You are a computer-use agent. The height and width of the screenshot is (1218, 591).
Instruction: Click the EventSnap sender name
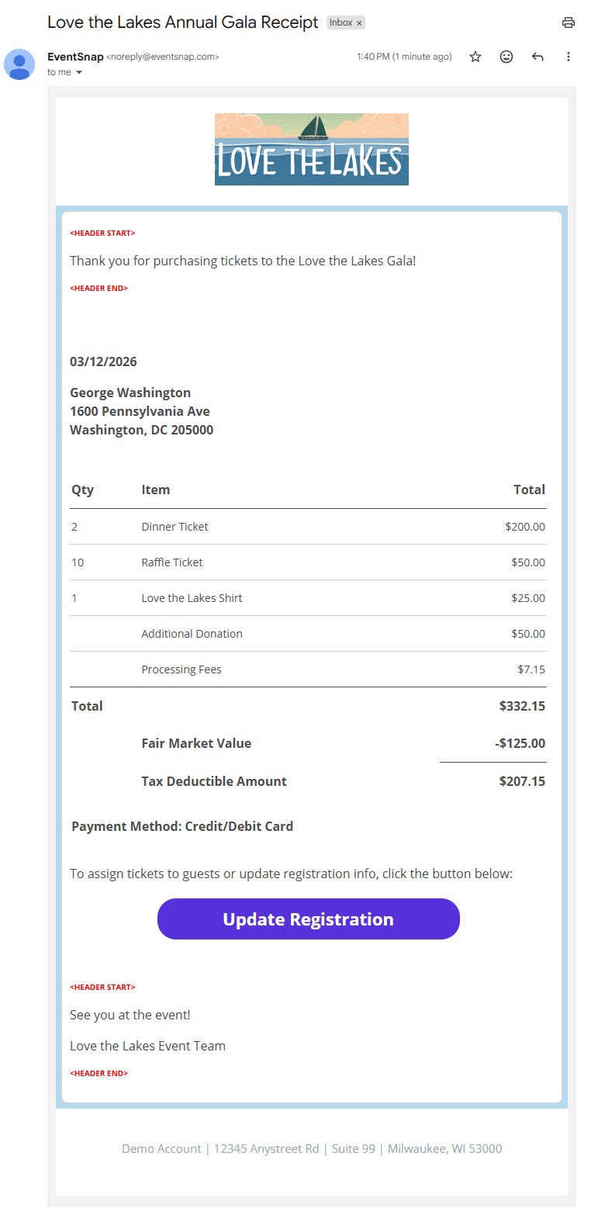(75, 57)
